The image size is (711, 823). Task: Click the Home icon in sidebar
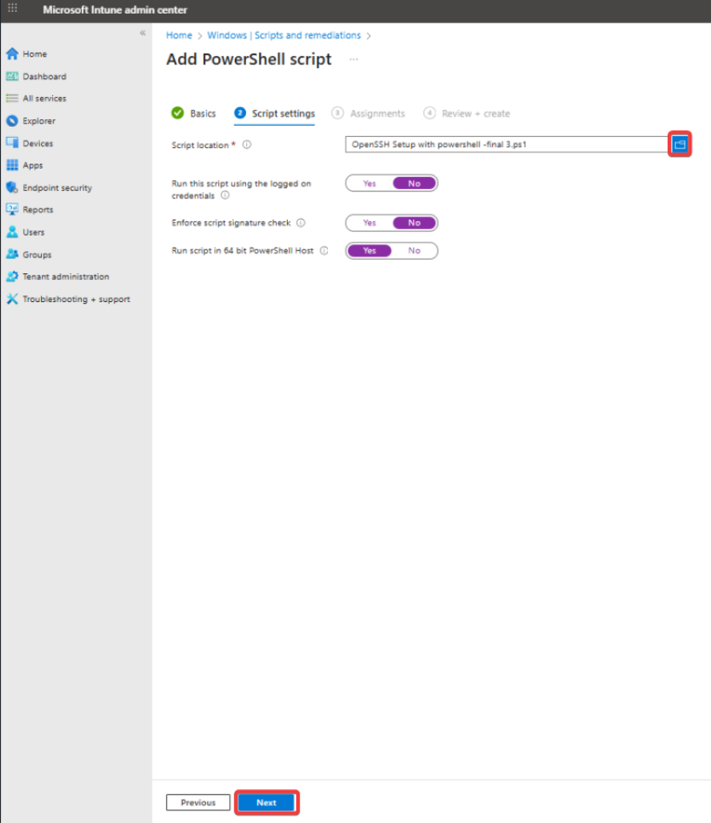[12, 54]
